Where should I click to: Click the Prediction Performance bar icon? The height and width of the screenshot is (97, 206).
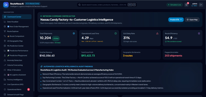click(x=5, y=51)
